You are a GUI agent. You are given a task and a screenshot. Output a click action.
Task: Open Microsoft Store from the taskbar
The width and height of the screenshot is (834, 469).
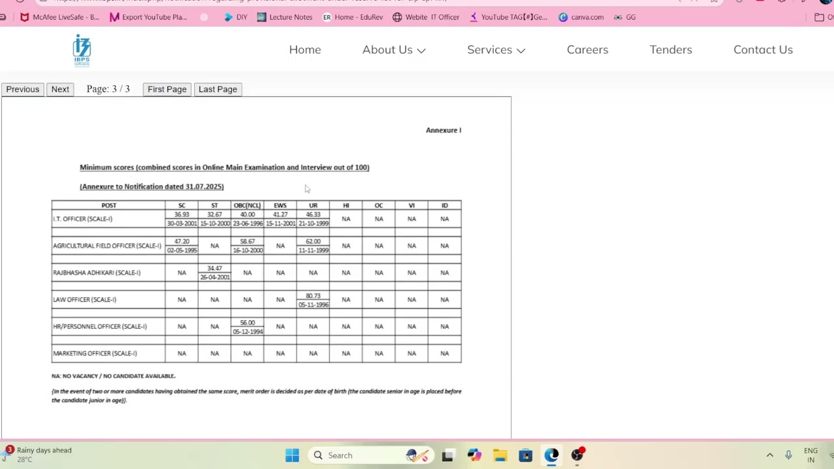(x=526, y=455)
